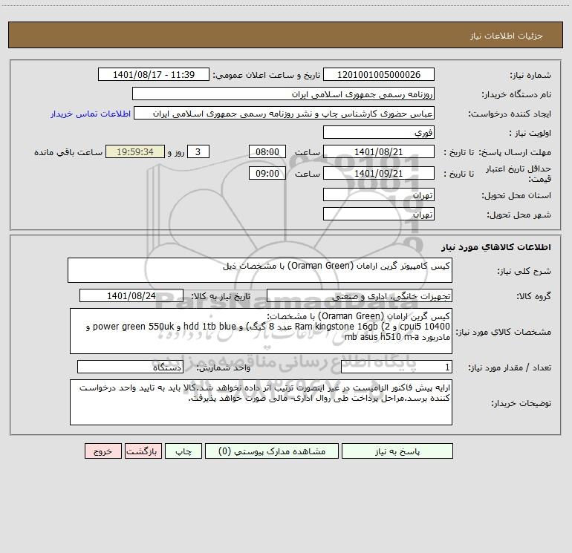572x553 pixels.
Task: Click price validity date field 1401/09/21
Action: coord(379,173)
